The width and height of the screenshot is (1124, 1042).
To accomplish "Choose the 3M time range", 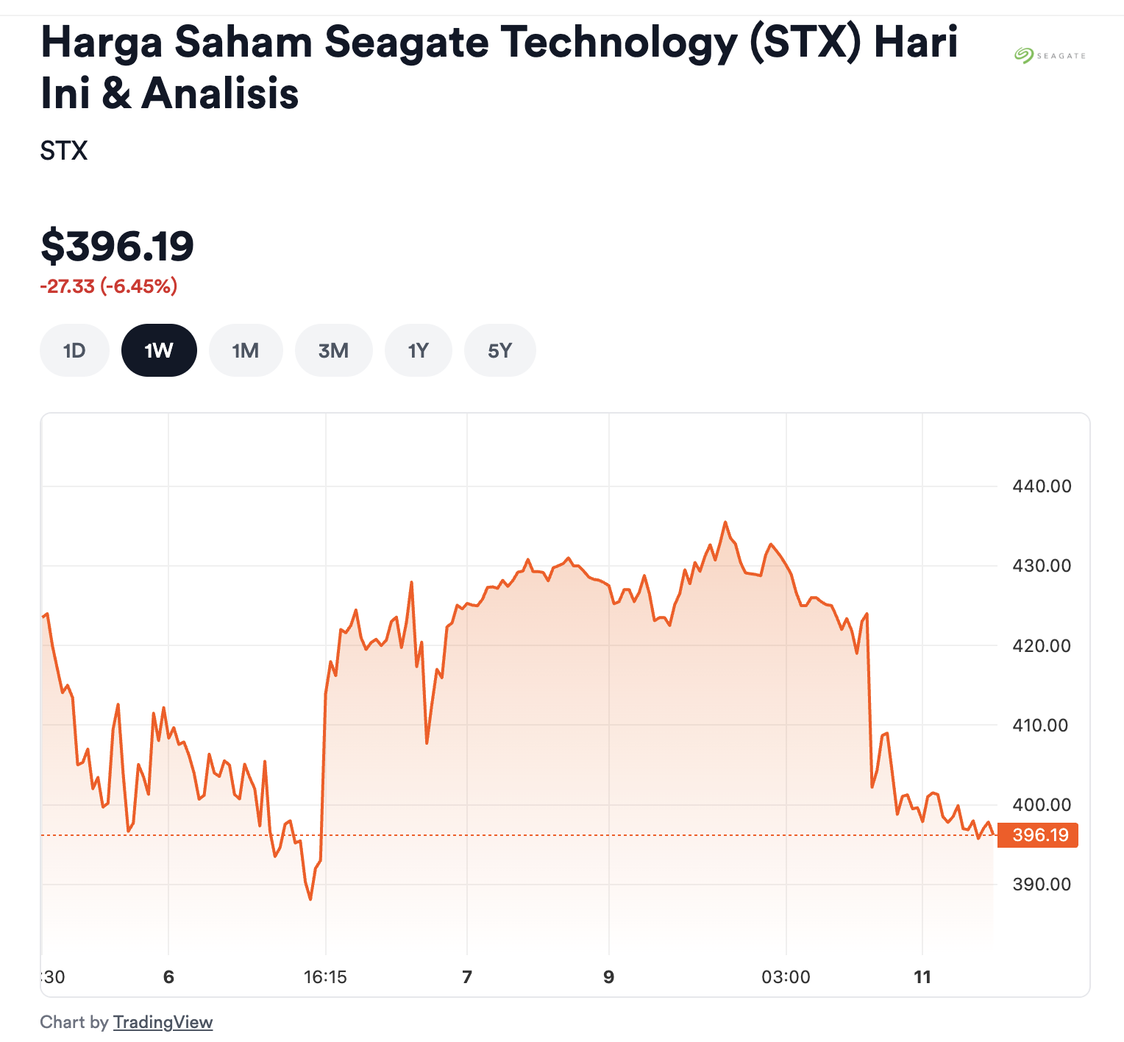I will tap(333, 351).
